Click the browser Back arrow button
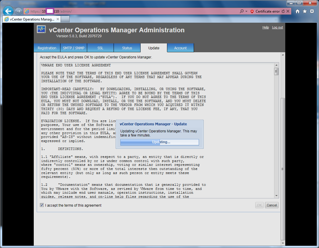Image resolution: width=319 pixels, height=248 pixels. [9, 11]
